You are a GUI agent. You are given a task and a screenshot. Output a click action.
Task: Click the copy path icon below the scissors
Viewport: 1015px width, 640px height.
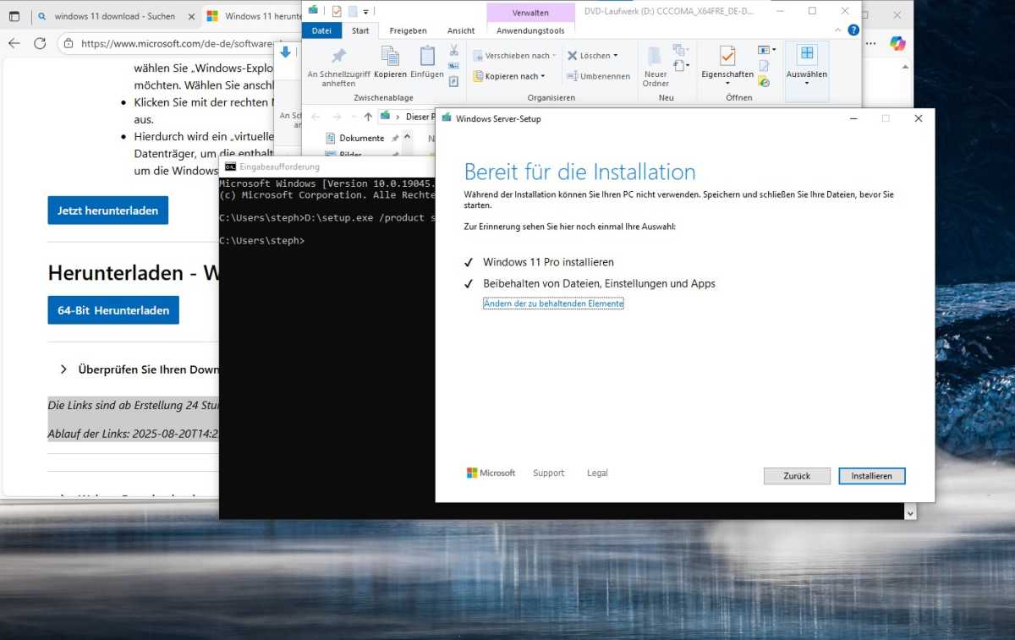click(453, 66)
